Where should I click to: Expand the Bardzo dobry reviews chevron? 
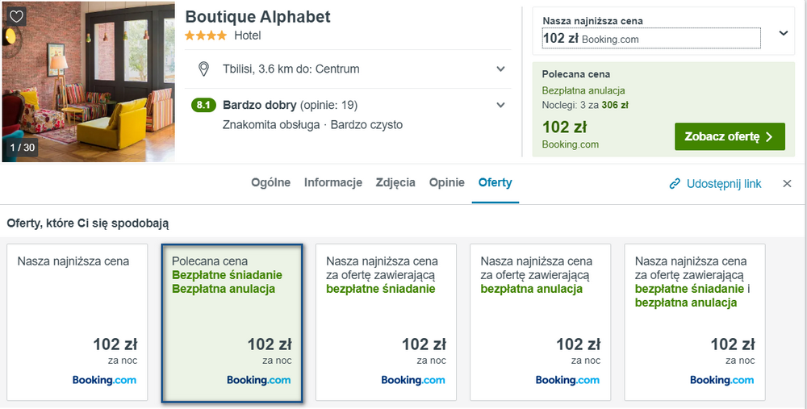tap(501, 106)
